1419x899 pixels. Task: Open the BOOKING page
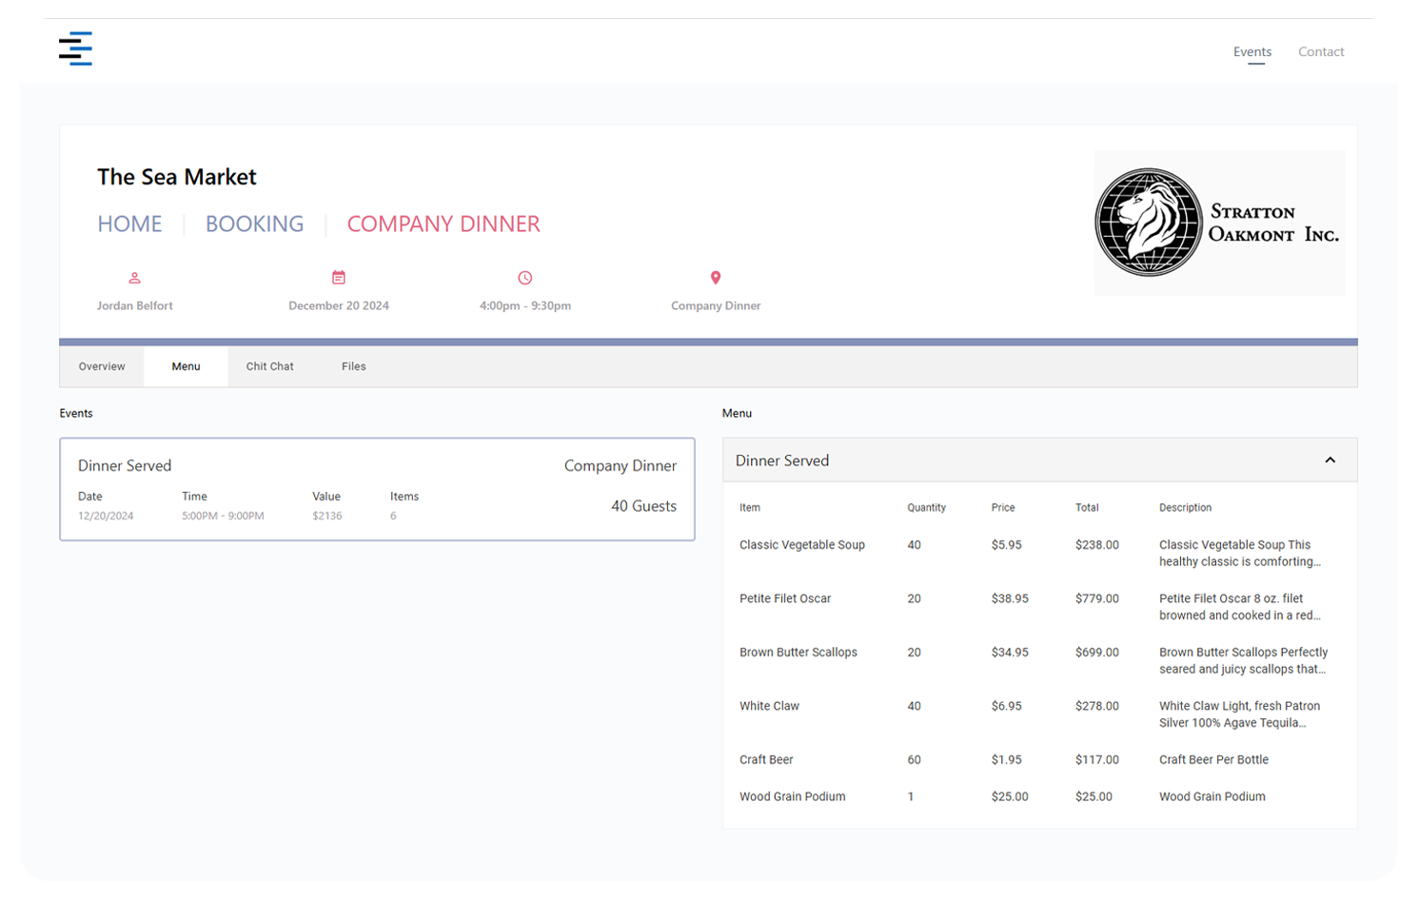point(254,224)
